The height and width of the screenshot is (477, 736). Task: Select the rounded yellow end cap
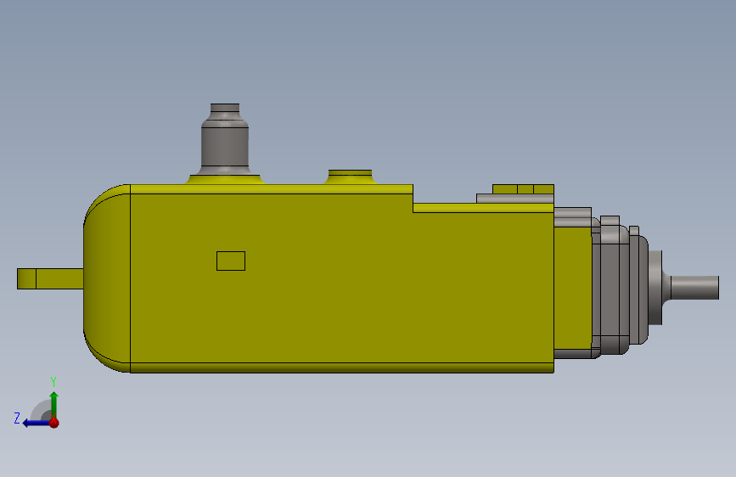click(x=107, y=278)
